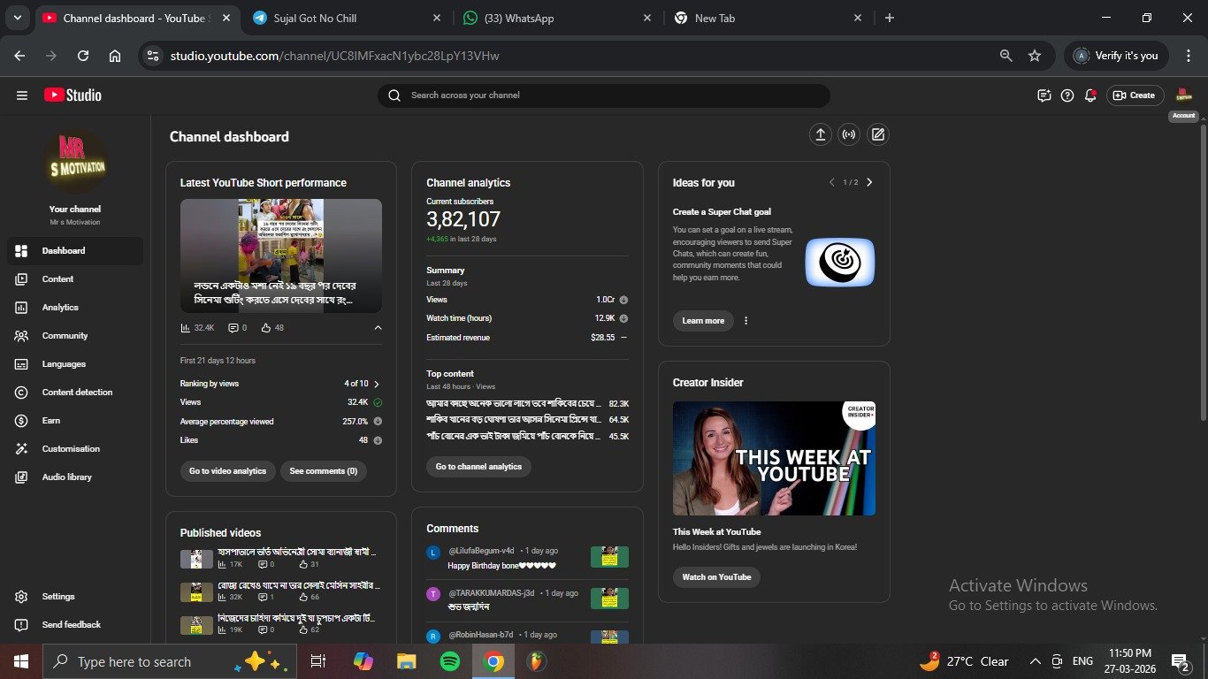Show hidden system tray icons
This screenshot has width=1208, height=679.
point(1035,661)
